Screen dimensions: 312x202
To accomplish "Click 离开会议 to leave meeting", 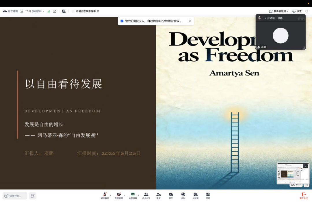I will [304, 196].
